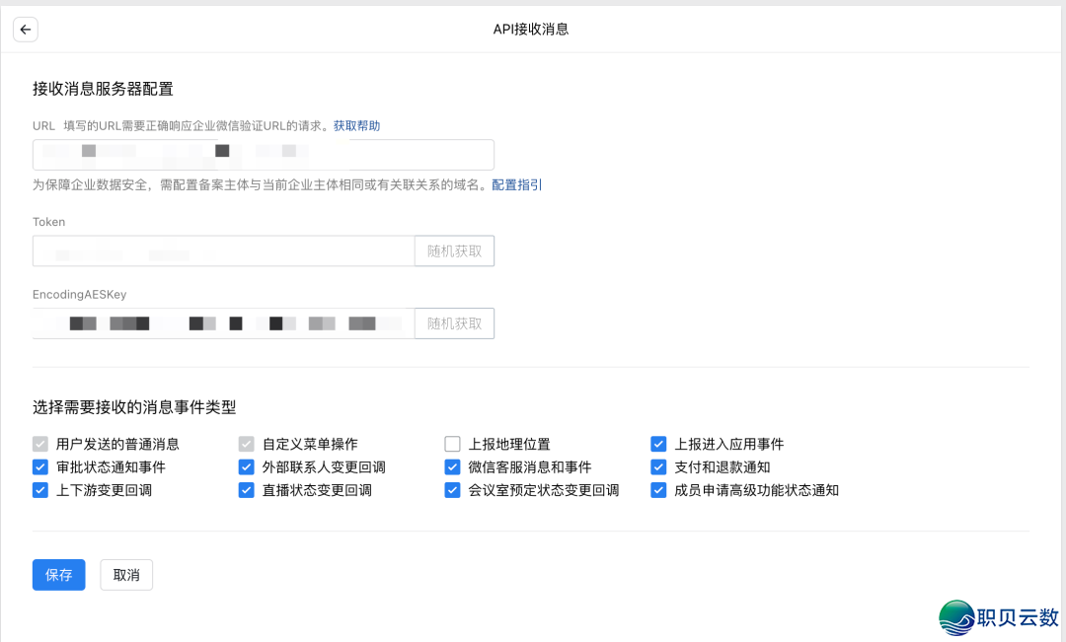Viewport: 1066px width, 642px height.
Task: Uncheck 上报进入应用事件 checkbox
Action: pyautogui.click(x=658, y=444)
